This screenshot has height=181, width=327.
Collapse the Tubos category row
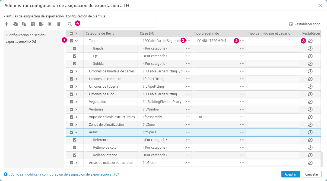pyautogui.click(x=76, y=41)
